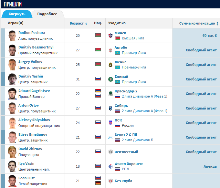
Task: Open Elisey Emeljanov player link
Action: pos(33,134)
